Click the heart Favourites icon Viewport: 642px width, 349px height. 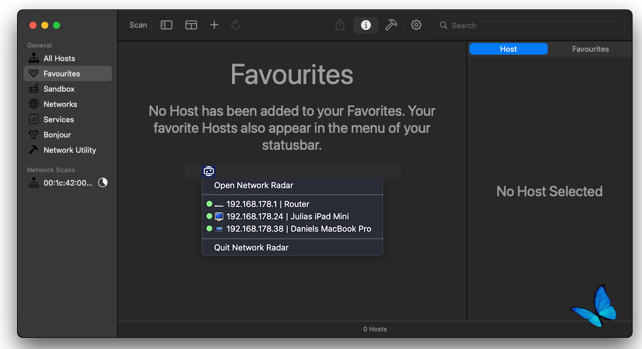(x=34, y=73)
